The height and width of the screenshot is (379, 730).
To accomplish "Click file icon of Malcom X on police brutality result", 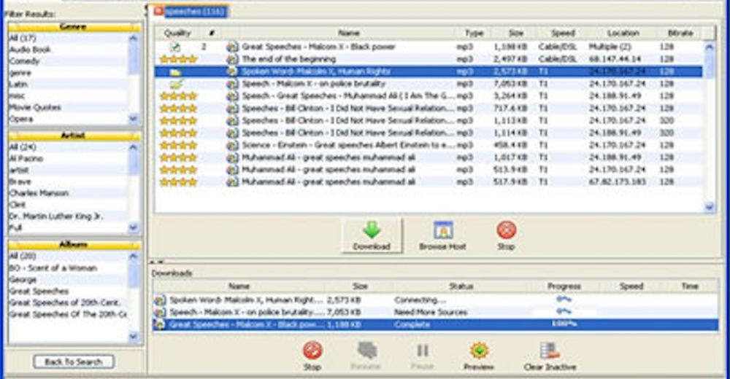I will click(232, 84).
